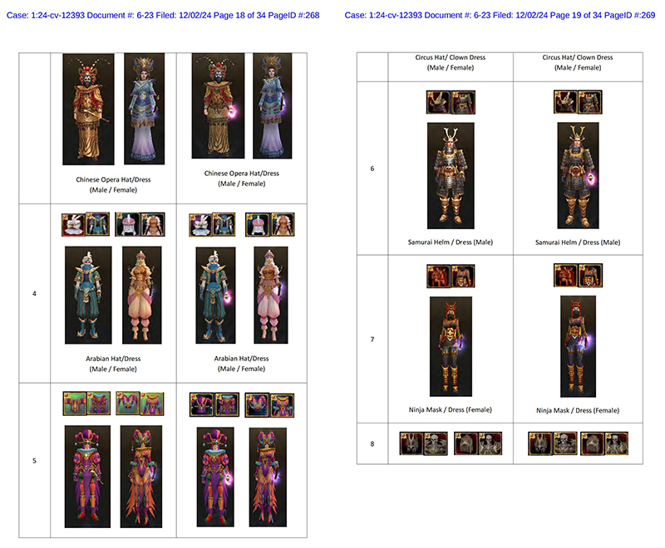Click row number '4' on page 18
The width and height of the screenshot is (665, 548).
(34, 293)
